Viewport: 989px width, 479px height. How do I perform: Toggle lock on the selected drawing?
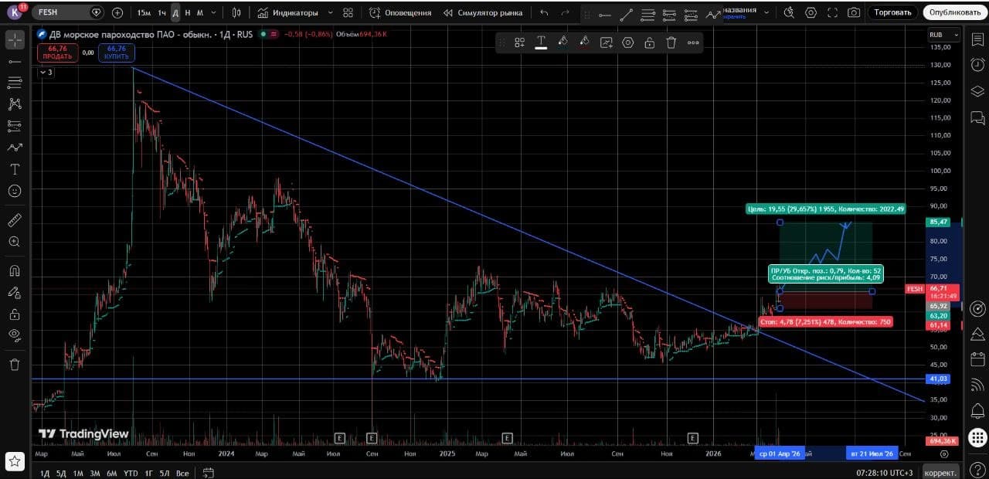tap(650, 42)
